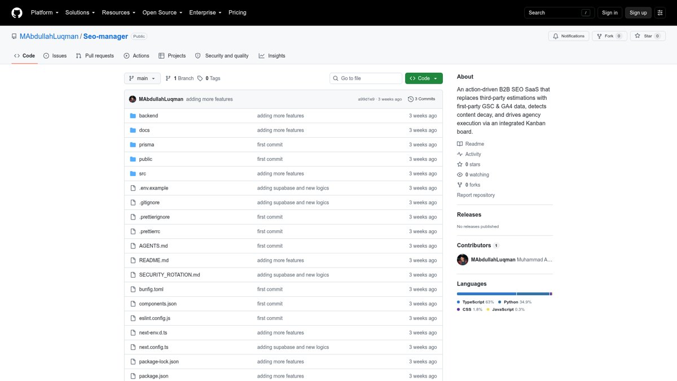Open the Resources dropdown
Viewport: 677px width, 381px height.
click(118, 12)
